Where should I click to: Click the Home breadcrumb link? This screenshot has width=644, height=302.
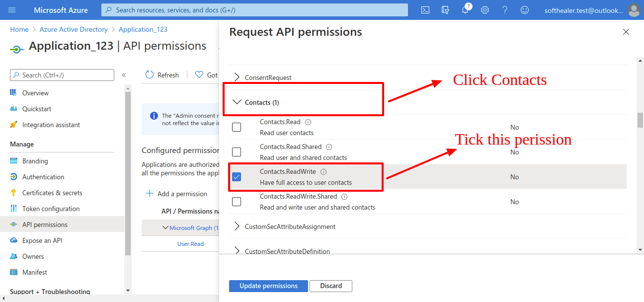[x=19, y=29]
